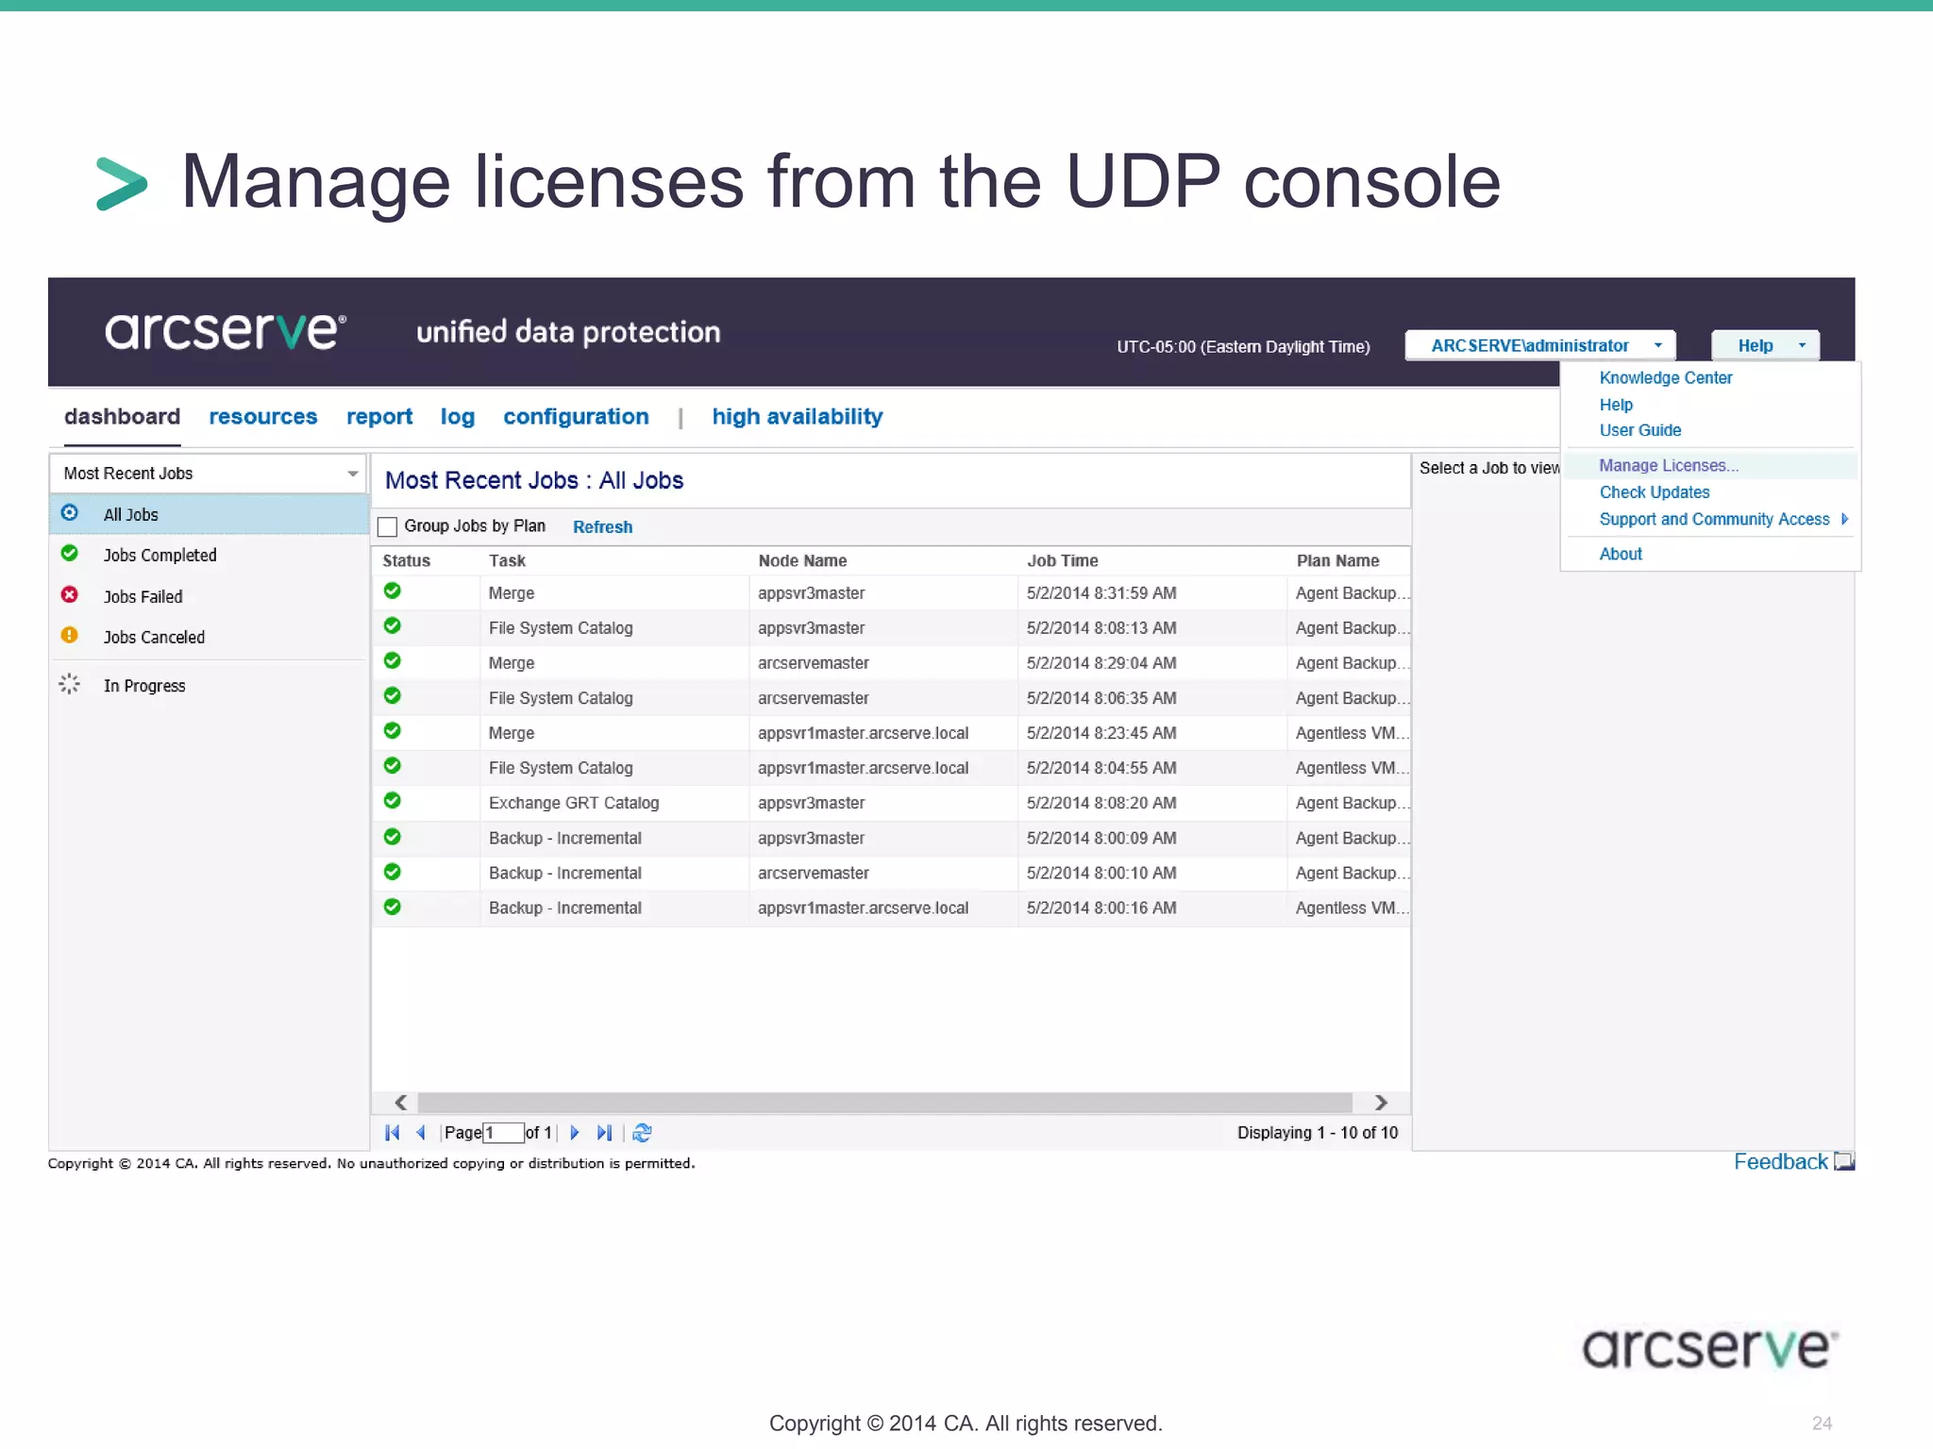The height and width of the screenshot is (1449, 1933).
Task: Open the log tab
Action: tap(458, 417)
